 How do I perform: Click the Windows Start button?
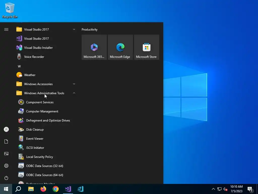pyautogui.click(x=6, y=189)
